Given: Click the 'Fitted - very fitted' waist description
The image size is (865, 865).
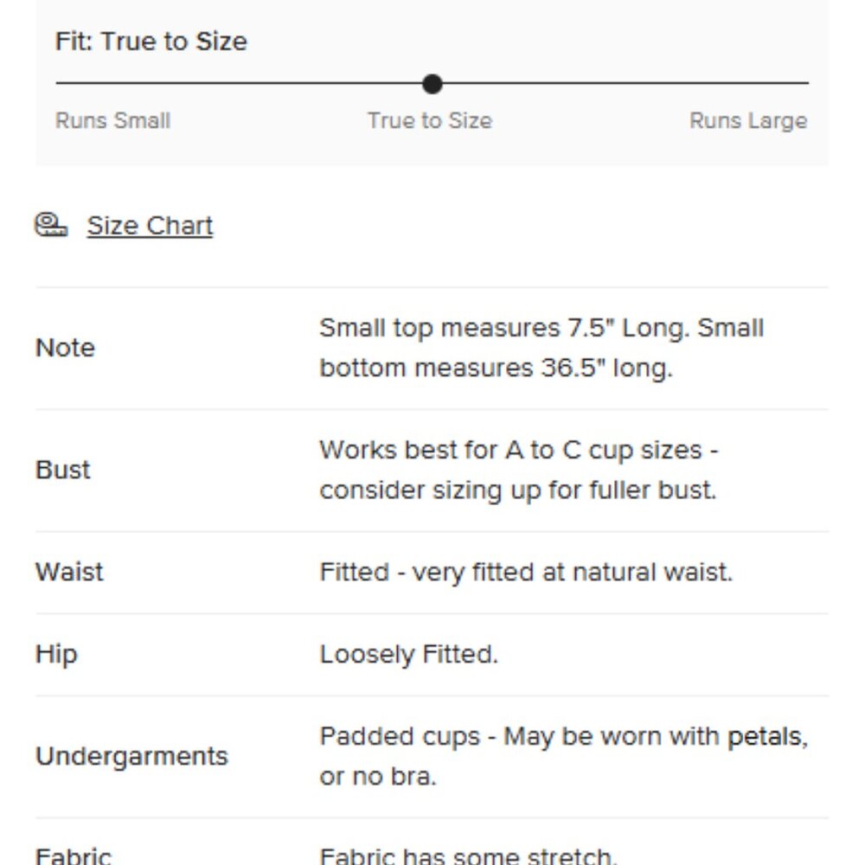Looking at the screenshot, I should click(x=526, y=572).
